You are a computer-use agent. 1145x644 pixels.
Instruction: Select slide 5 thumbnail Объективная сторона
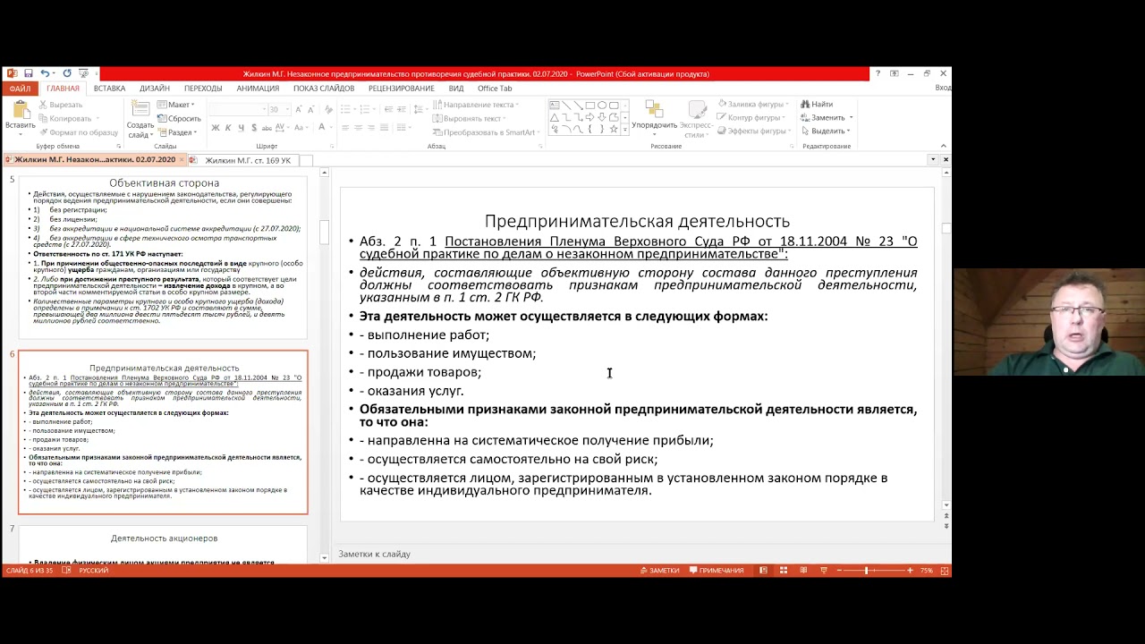[x=163, y=257]
